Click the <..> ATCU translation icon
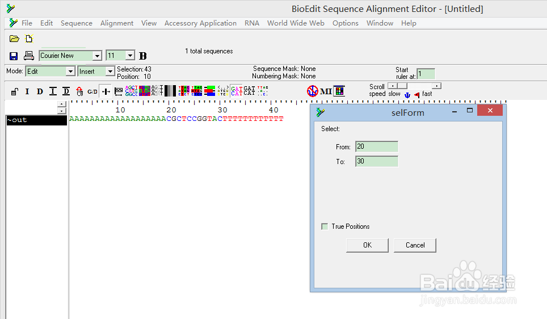547x319 pixels. (x=223, y=91)
